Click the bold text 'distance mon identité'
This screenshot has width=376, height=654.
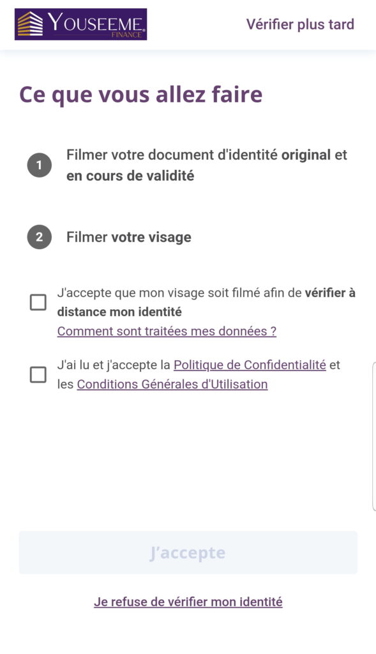coord(119,312)
